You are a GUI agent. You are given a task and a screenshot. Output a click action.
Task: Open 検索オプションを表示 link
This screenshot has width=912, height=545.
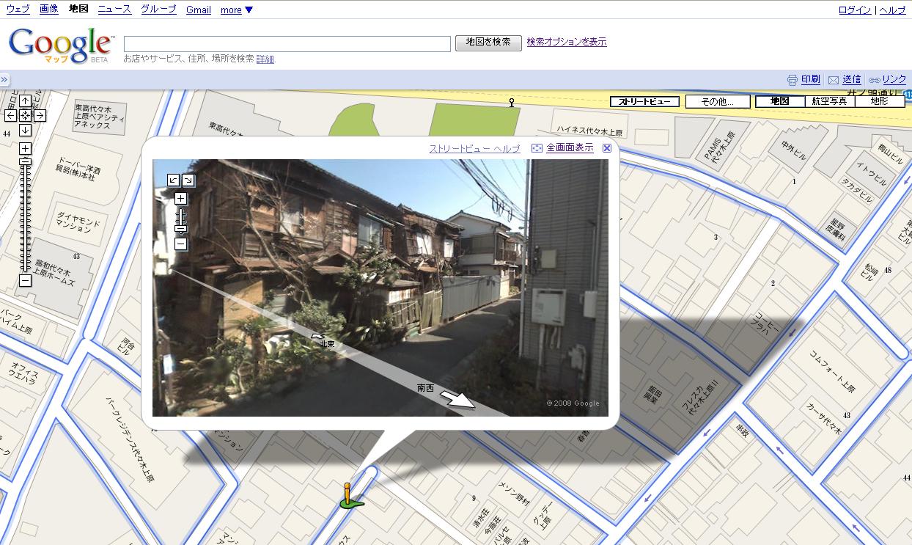[567, 42]
